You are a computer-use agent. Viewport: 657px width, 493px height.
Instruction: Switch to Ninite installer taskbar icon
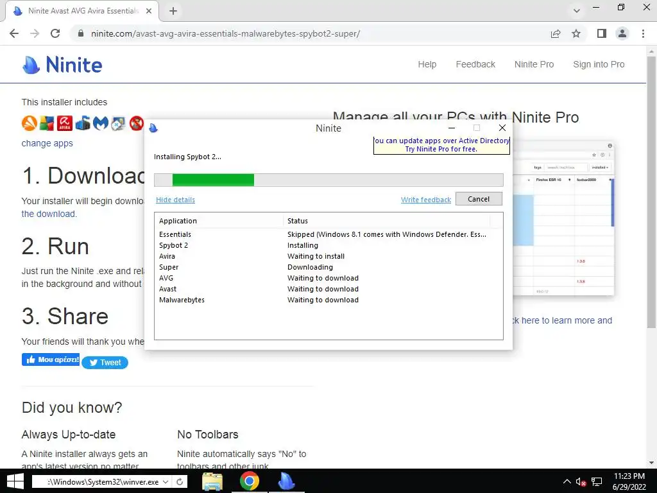(287, 481)
